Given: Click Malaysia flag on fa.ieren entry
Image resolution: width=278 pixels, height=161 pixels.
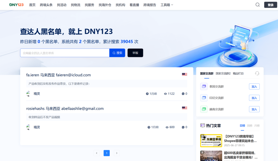Looking at the screenshot, I should [184, 74].
